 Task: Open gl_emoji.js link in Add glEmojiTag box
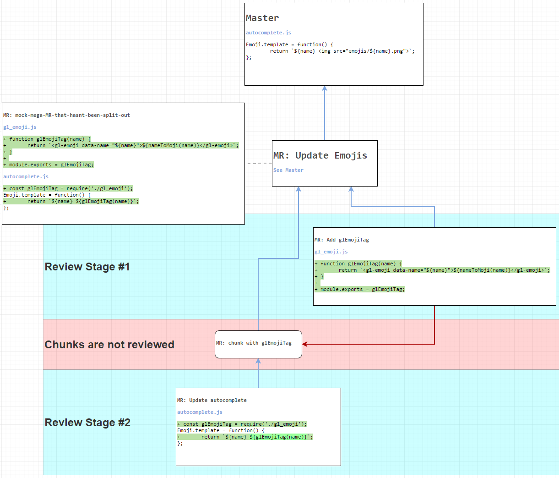(x=331, y=252)
